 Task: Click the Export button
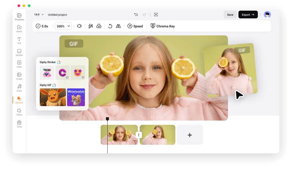pos(248,15)
